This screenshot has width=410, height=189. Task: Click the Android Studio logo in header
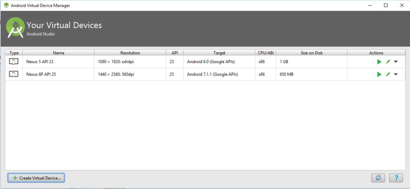(16, 27)
